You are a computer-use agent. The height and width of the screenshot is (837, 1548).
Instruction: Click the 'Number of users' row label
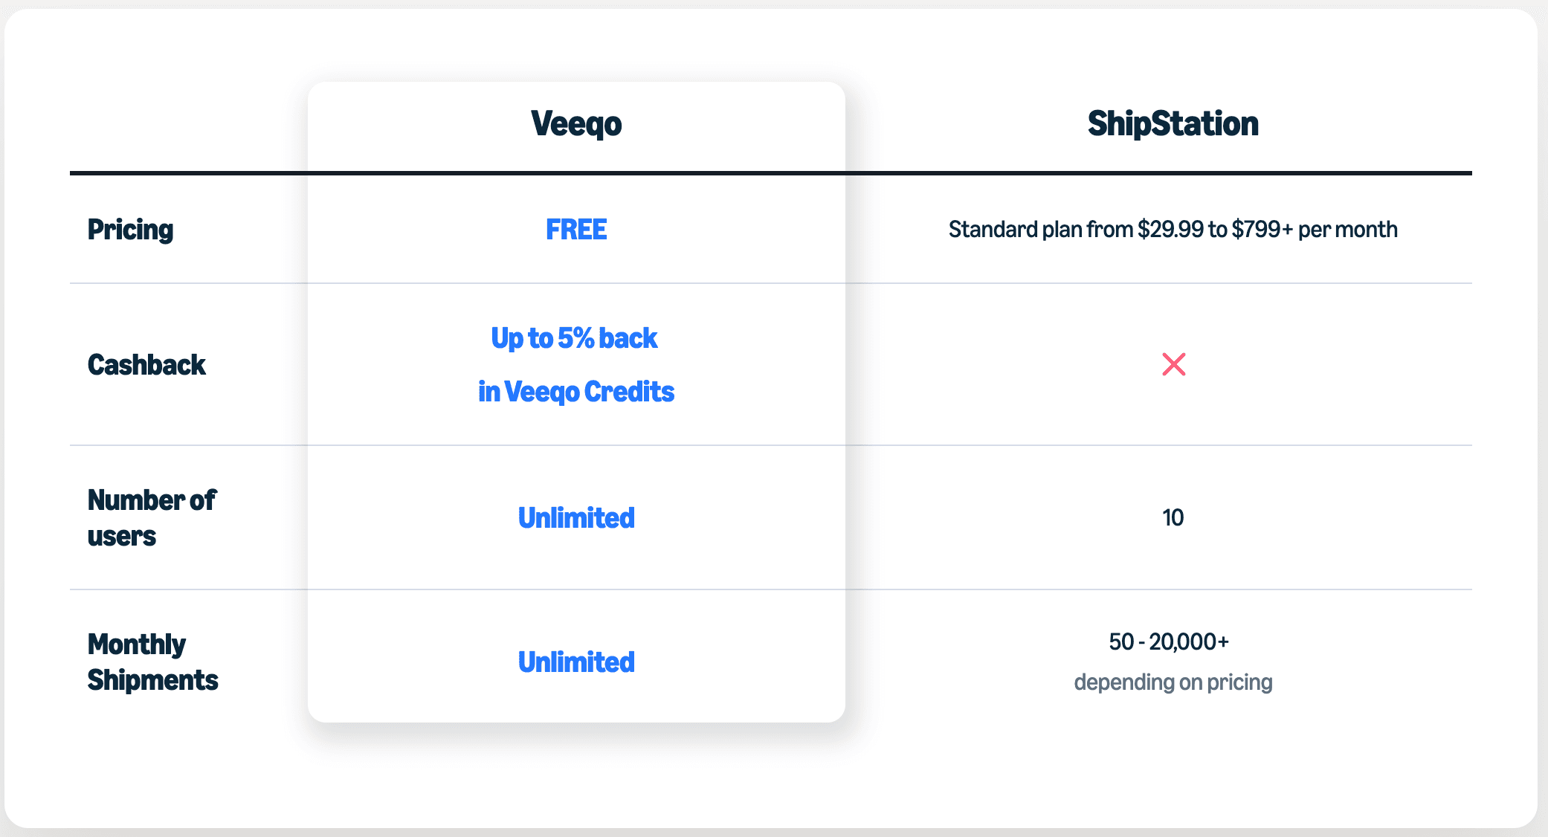(x=152, y=518)
